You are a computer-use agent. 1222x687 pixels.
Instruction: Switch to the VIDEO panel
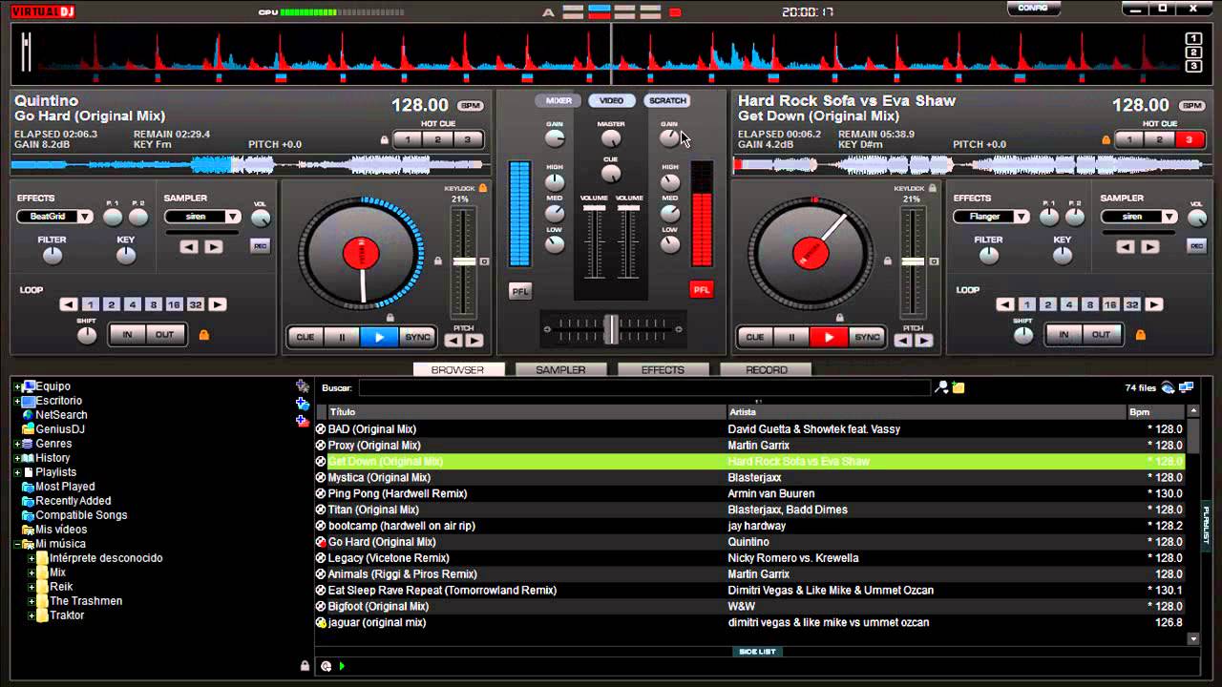click(x=612, y=100)
